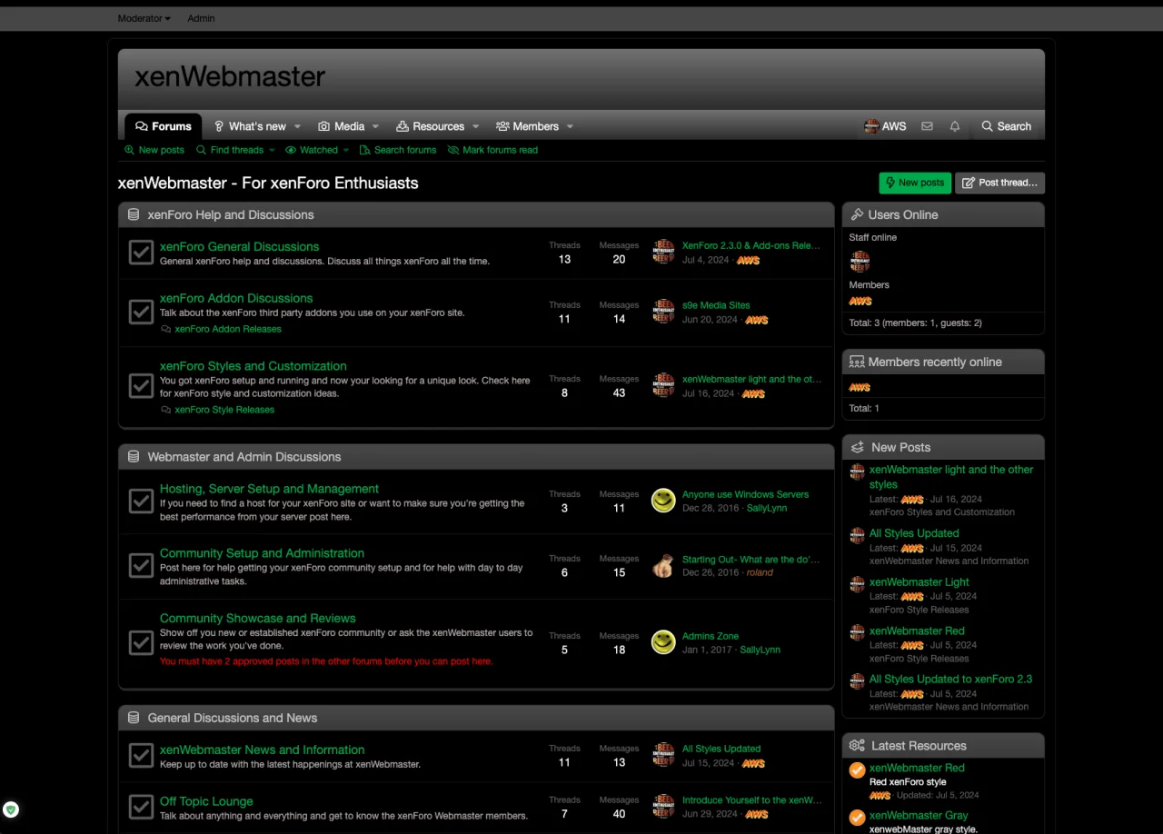Open the inbox envelope icon
The image size is (1163, 834).
coord(927,126)
